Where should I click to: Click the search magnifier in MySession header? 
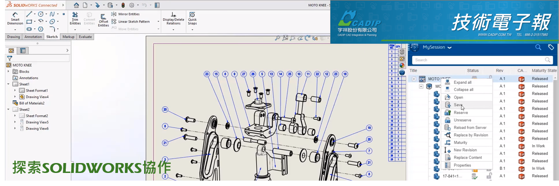[538, 47]
